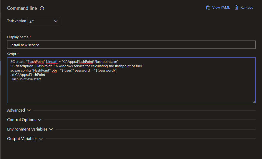This screenshot has height=159, width=262.
Task: Click the Command line task heading
Action: click(x=22, y=8)
